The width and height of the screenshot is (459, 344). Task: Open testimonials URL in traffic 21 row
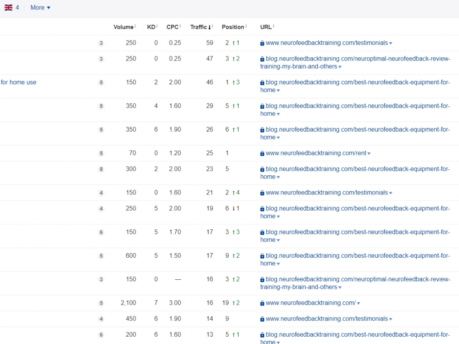tap(327, 193)
